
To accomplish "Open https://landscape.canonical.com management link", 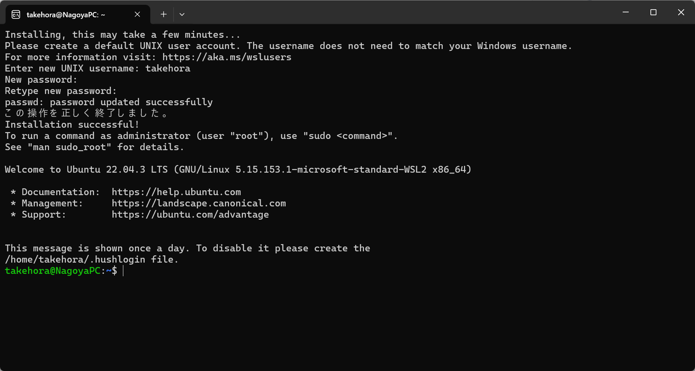I will click(199, 204).
